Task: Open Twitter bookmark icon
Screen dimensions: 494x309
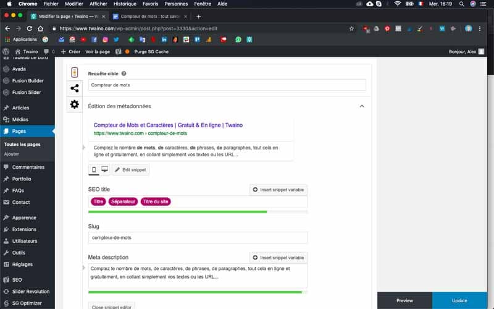Action: [116, 40]
